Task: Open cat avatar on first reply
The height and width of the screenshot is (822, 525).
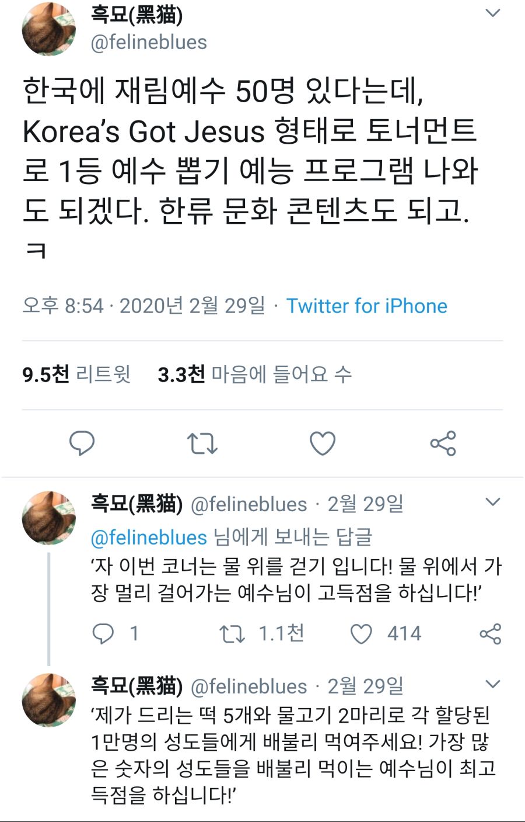Action: click(x=48, y=518)
